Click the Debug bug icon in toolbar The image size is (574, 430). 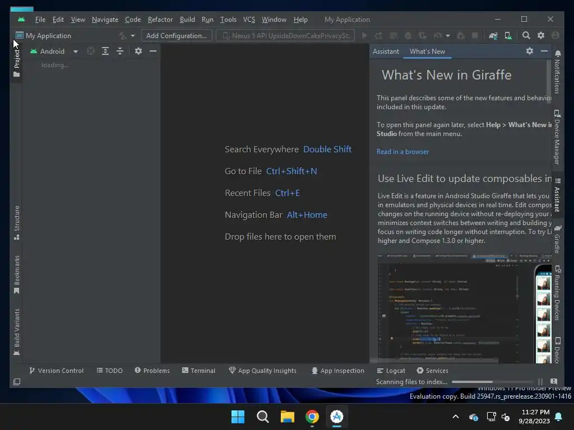[x=408, y=35]
